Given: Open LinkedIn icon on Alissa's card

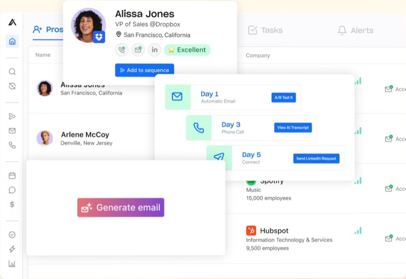Looking at the screenshot, I should pyautogui.click(x=154, y=49).
